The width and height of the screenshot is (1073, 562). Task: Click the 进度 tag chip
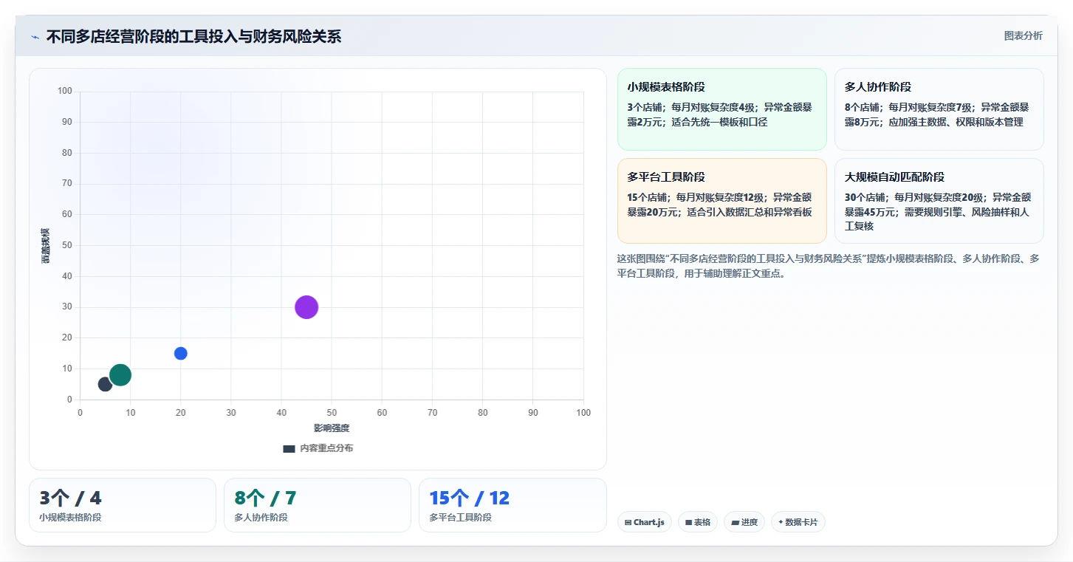click(x=744, y=522)
